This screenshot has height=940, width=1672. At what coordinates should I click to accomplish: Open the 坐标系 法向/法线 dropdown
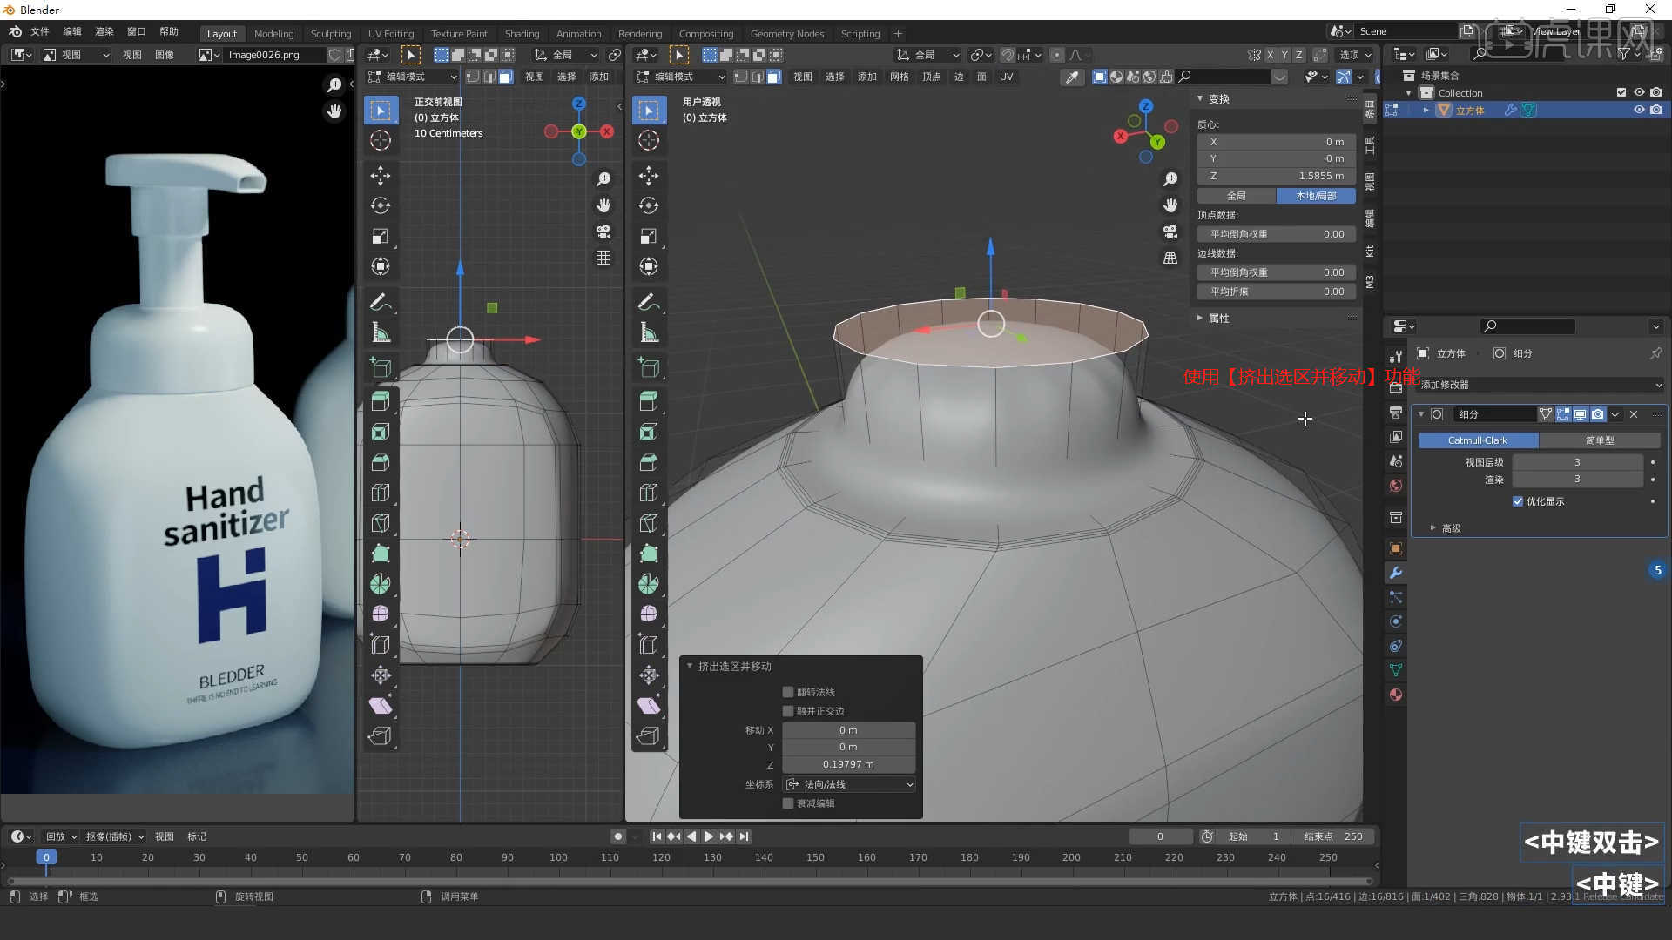point(849,784)
